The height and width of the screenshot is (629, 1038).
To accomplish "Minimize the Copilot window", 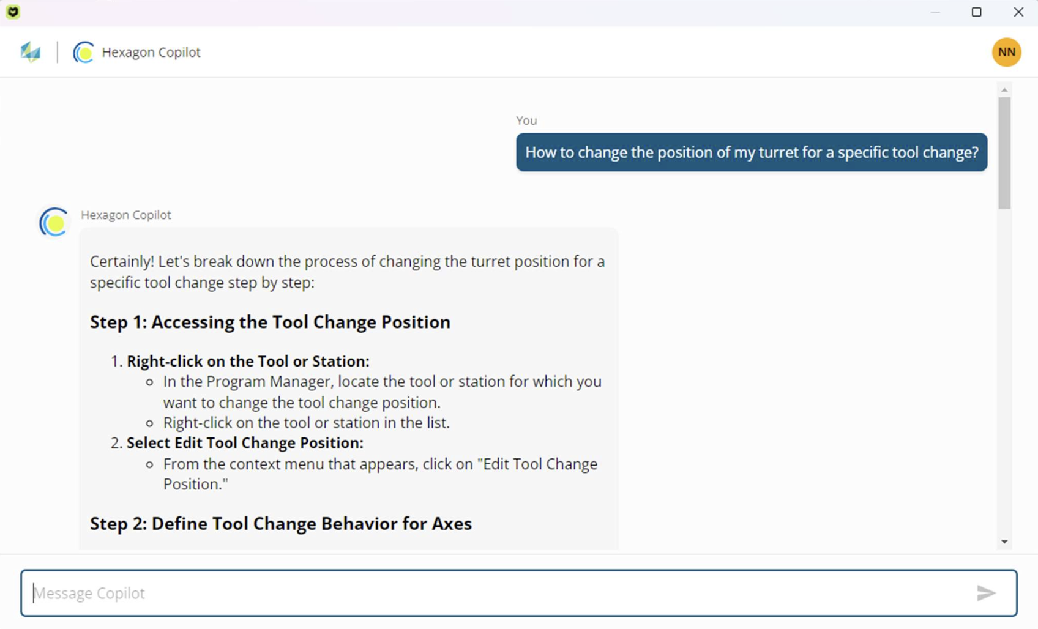I will pyautogui.click(x=935, y=12).
